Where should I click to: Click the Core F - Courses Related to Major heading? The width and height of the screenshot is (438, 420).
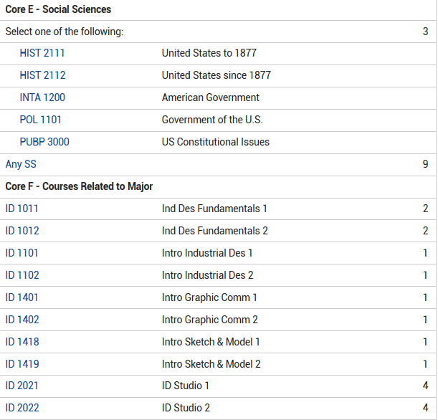click(x=79, y=186)
